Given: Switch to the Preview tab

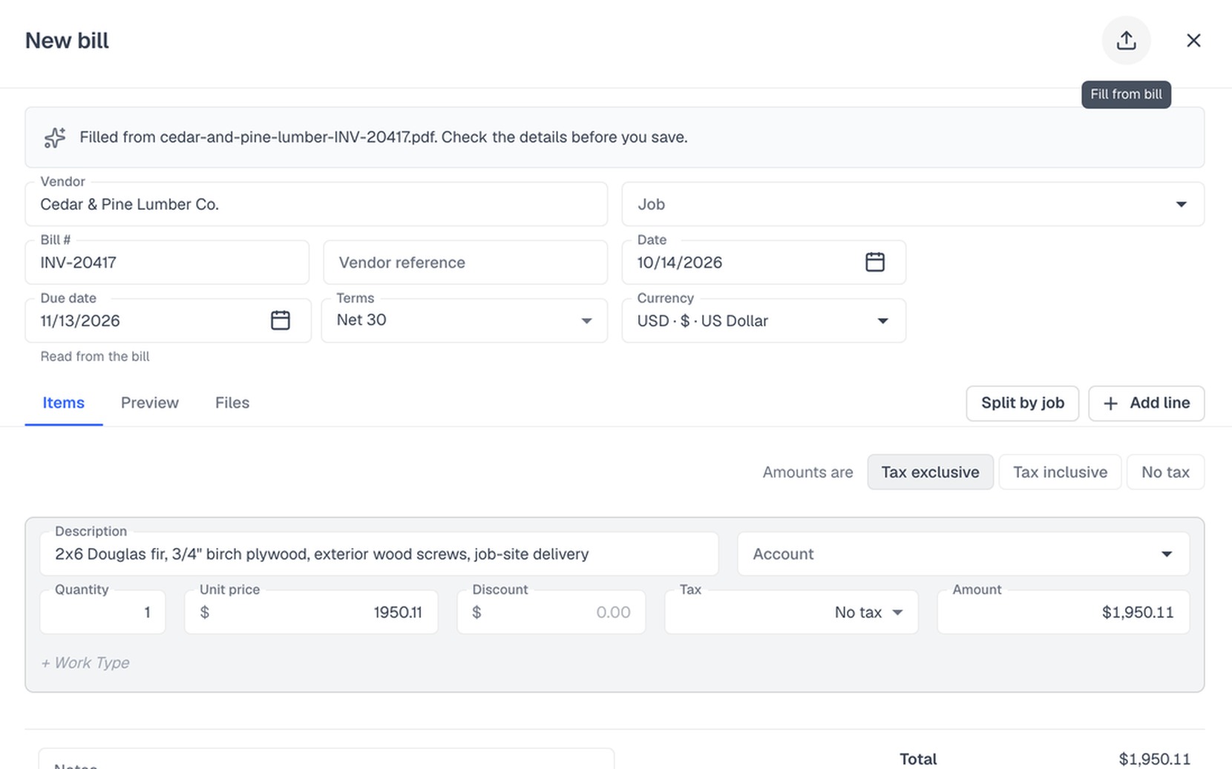Looking at the screenshot, I should click(150, 403).
